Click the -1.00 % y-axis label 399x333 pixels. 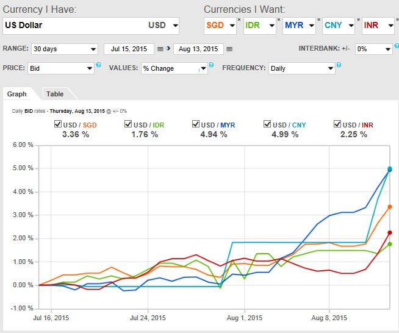pos(22,309)
